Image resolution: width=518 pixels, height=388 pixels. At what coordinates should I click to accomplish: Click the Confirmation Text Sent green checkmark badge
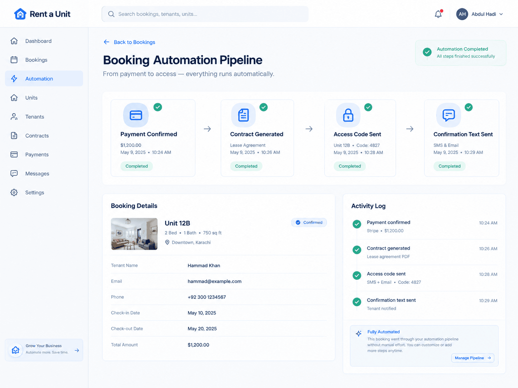point(469,107)
